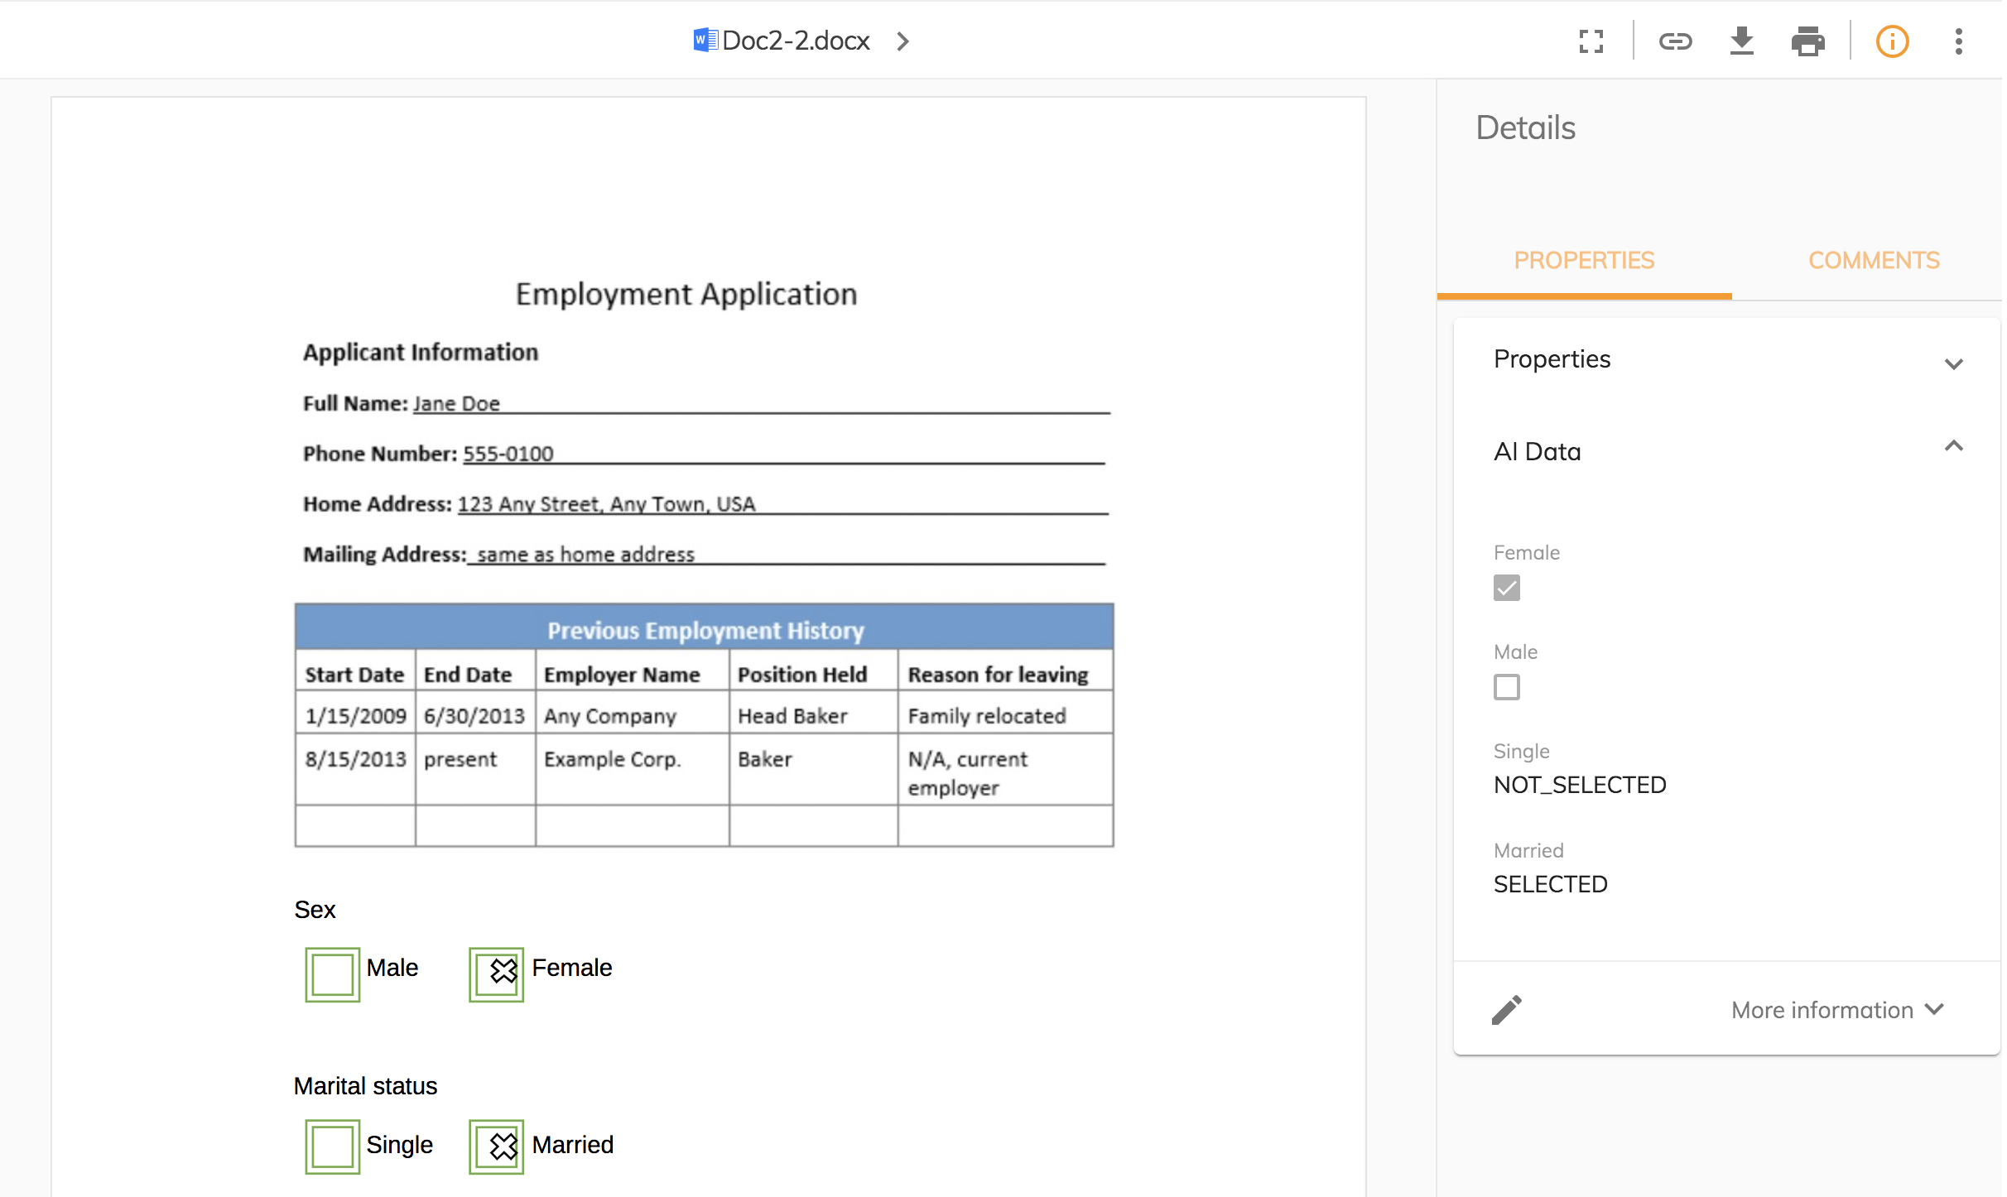The height and width of the screenshot is (1197, 2007).
Task: Print the document
Action: [1809, 41]
